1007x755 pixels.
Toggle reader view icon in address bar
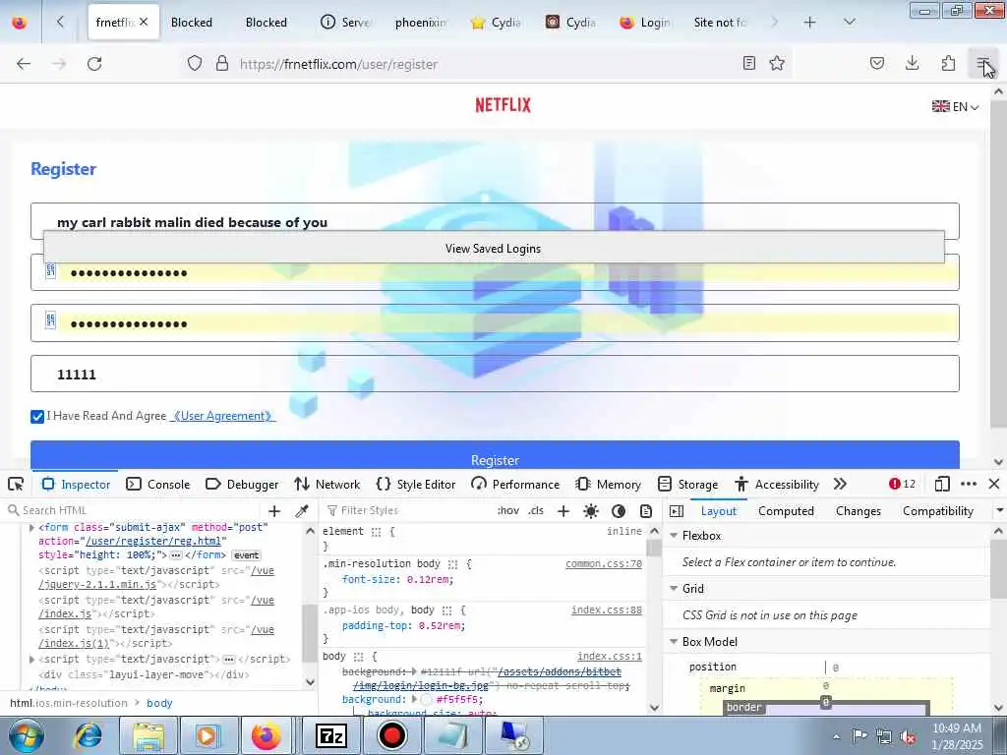pos(748,63)
